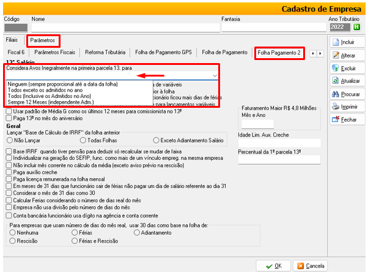Click the Fechar close icon
This screenshot has height=275, width=368.
336,119
